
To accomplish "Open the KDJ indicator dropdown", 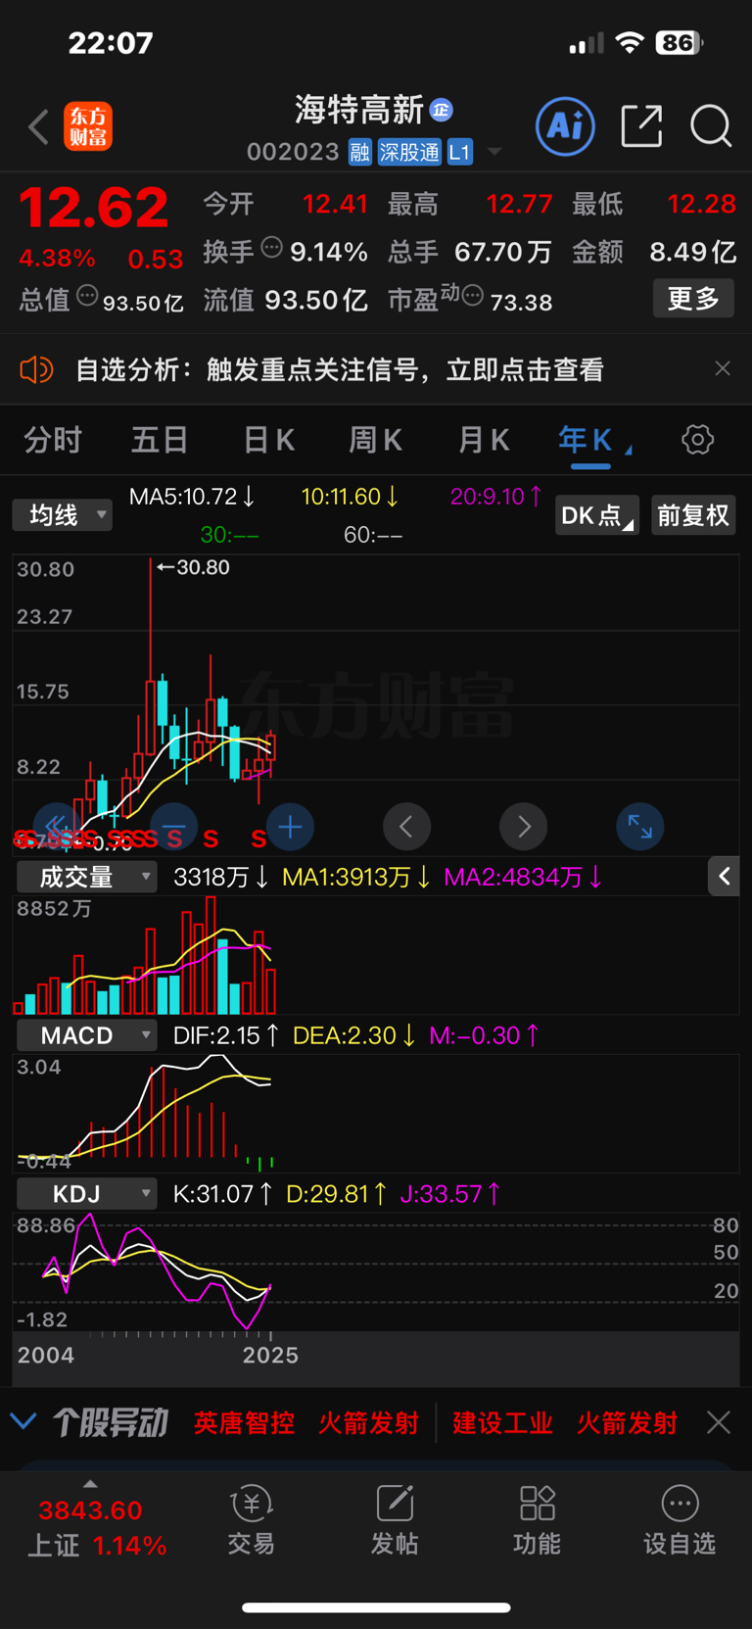I will point(87,1193).
